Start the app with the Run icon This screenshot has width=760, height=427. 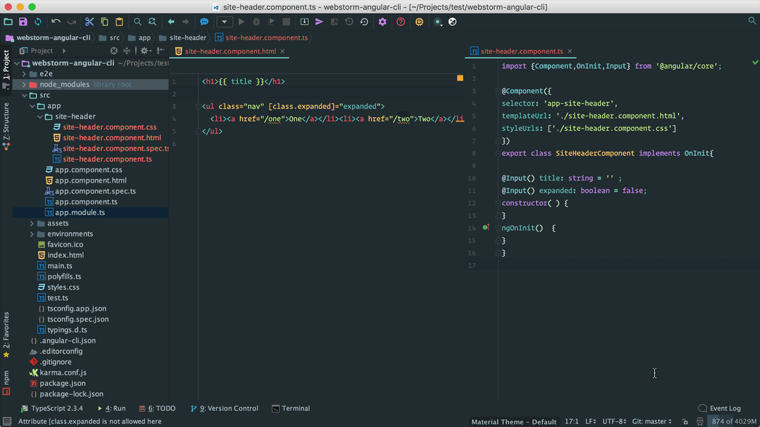242,21
